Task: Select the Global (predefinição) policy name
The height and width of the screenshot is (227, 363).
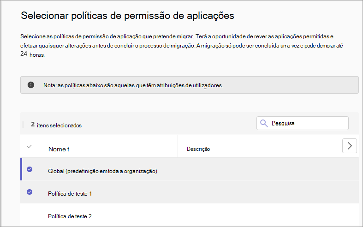Action: [103, 171]
